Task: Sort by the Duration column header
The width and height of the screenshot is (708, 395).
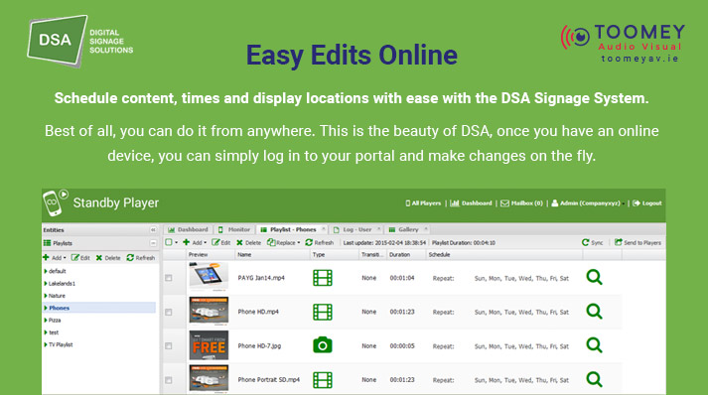Action: pos(406,255)
